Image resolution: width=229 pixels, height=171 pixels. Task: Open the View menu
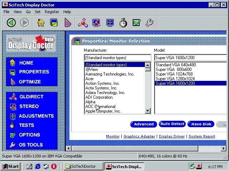18,12
